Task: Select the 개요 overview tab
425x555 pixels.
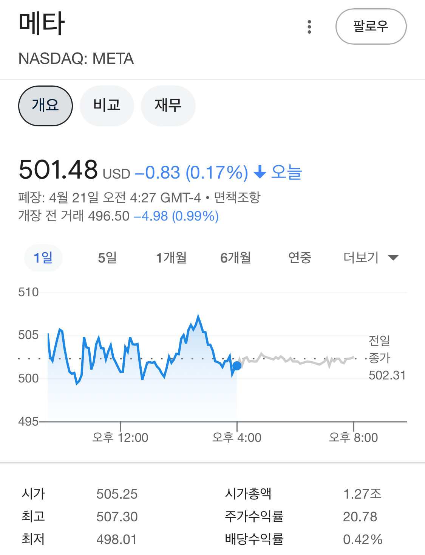Action: (45, 106)
